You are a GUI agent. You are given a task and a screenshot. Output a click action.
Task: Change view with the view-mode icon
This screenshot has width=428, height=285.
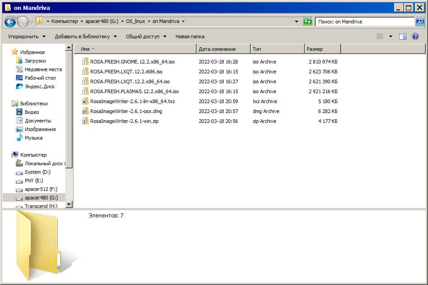(x=380, y=36)
